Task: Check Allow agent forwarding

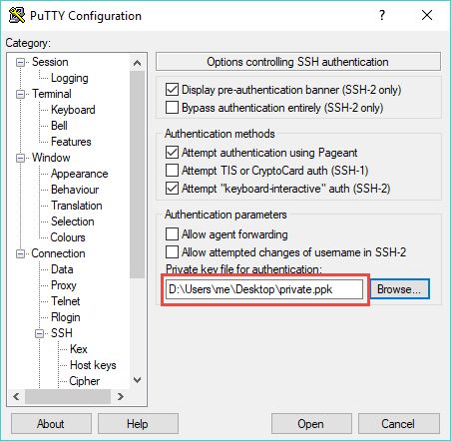Action: pyautogui.click(x=172, y=233)
